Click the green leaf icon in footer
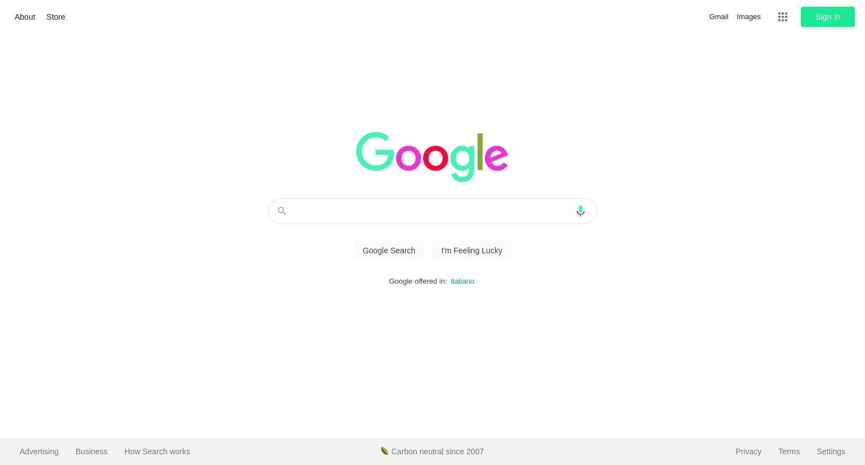 pos(385,451)
